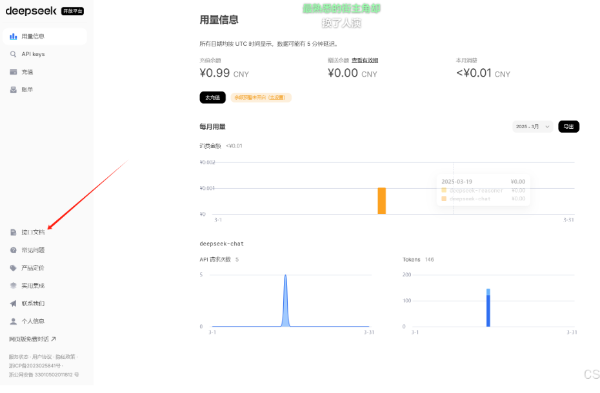Click the Tokens 146 label
The width and height of the screenshot is (600, 393).
point(418,259)
